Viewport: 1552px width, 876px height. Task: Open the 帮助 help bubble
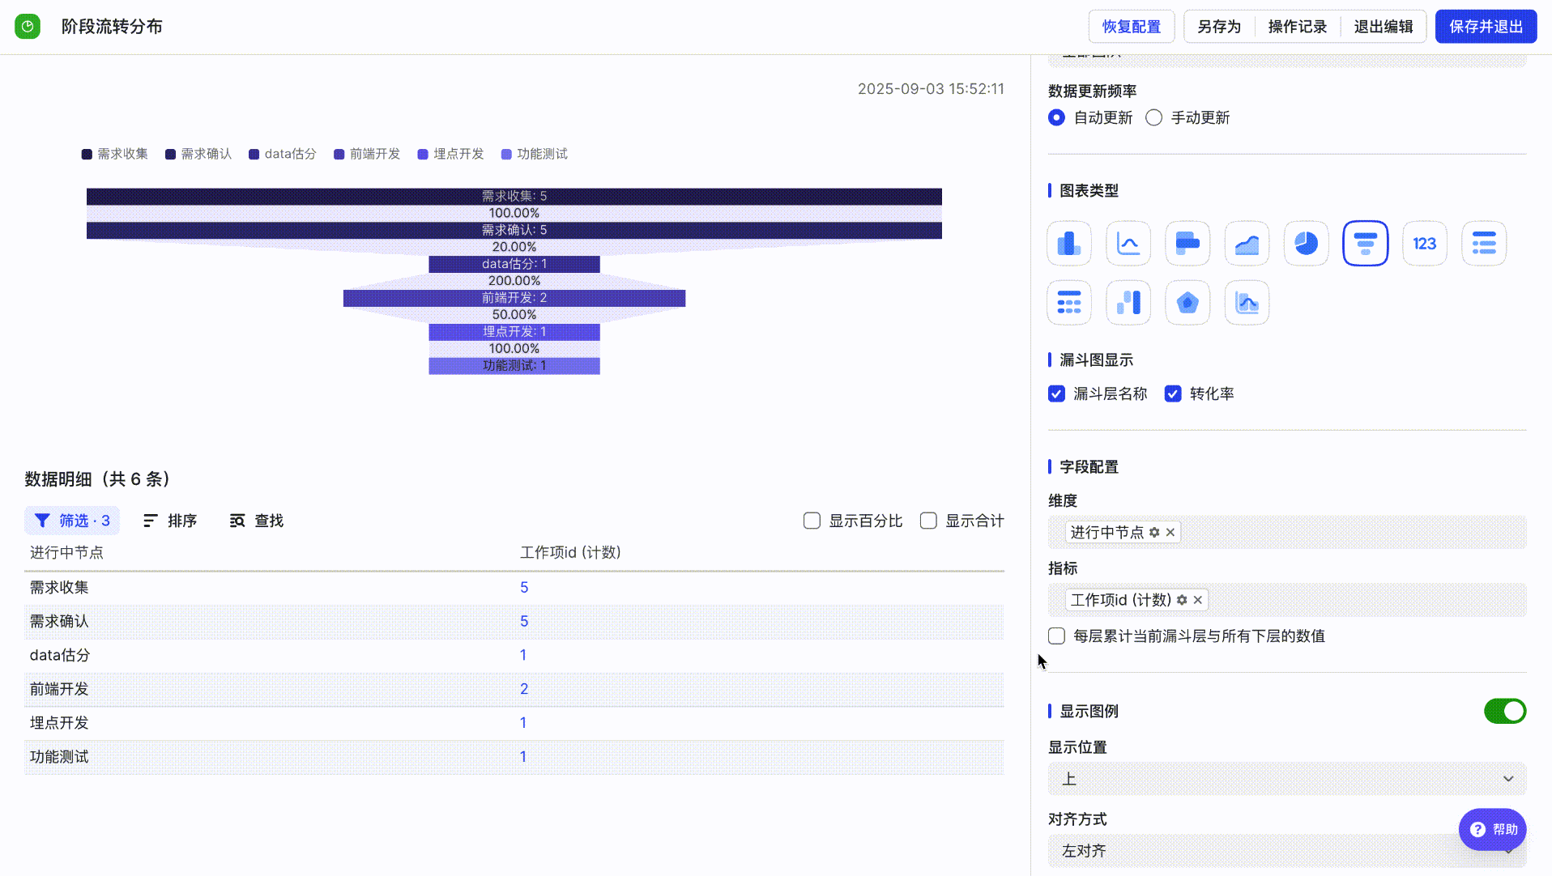pos(1492,829)
